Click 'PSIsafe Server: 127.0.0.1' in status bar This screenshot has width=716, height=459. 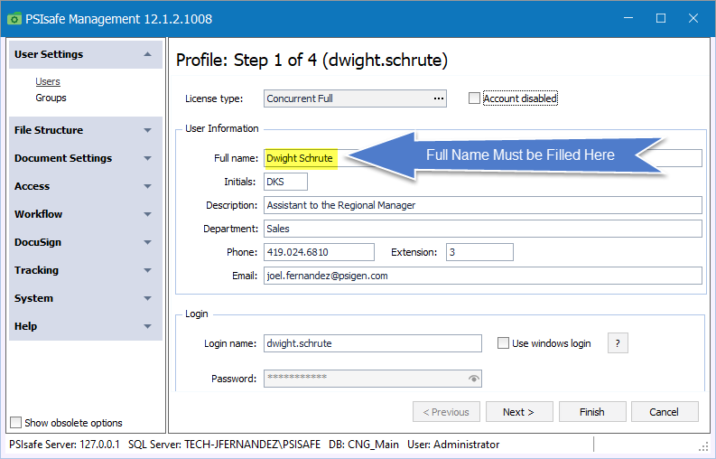(x=64, y=445)
